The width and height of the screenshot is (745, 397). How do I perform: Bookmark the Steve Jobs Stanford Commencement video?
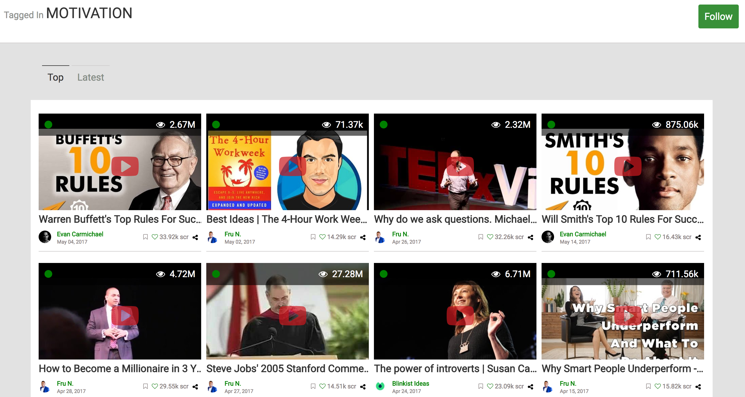coord(313,386)
